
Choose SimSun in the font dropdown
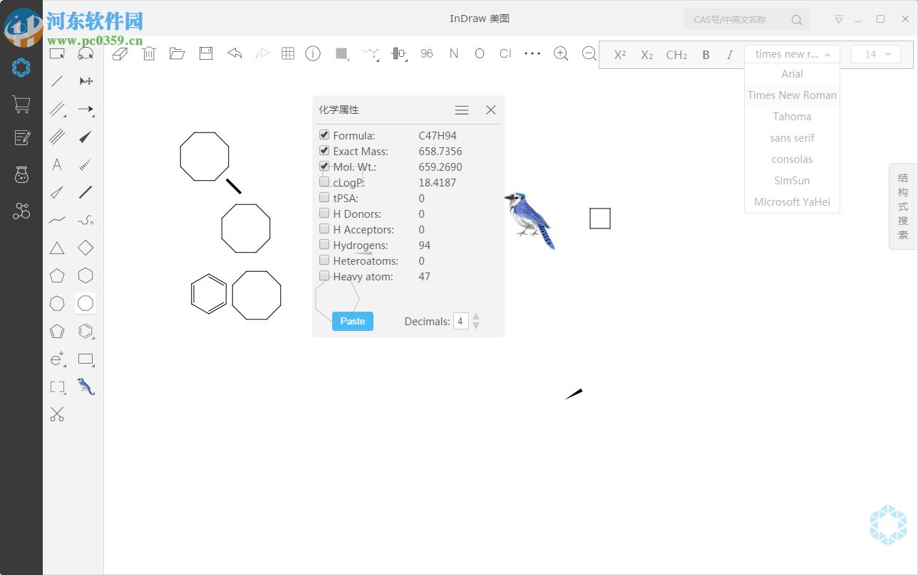pos(792,180)
